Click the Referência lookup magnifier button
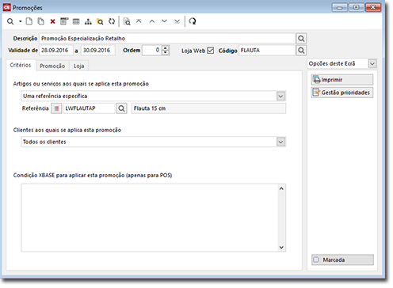The height and width of the screenshot is (288, 393). point(121,108)
